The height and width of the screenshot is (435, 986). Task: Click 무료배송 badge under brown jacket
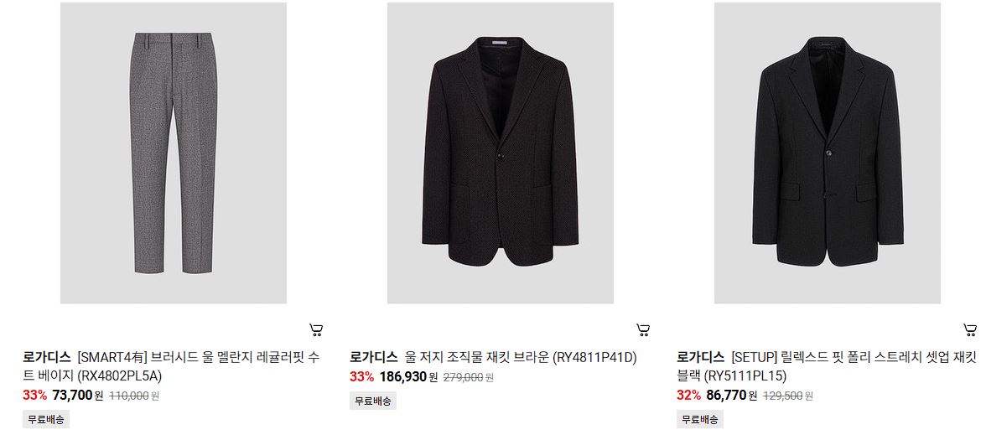pyautogui.click(x=373, y=401)
